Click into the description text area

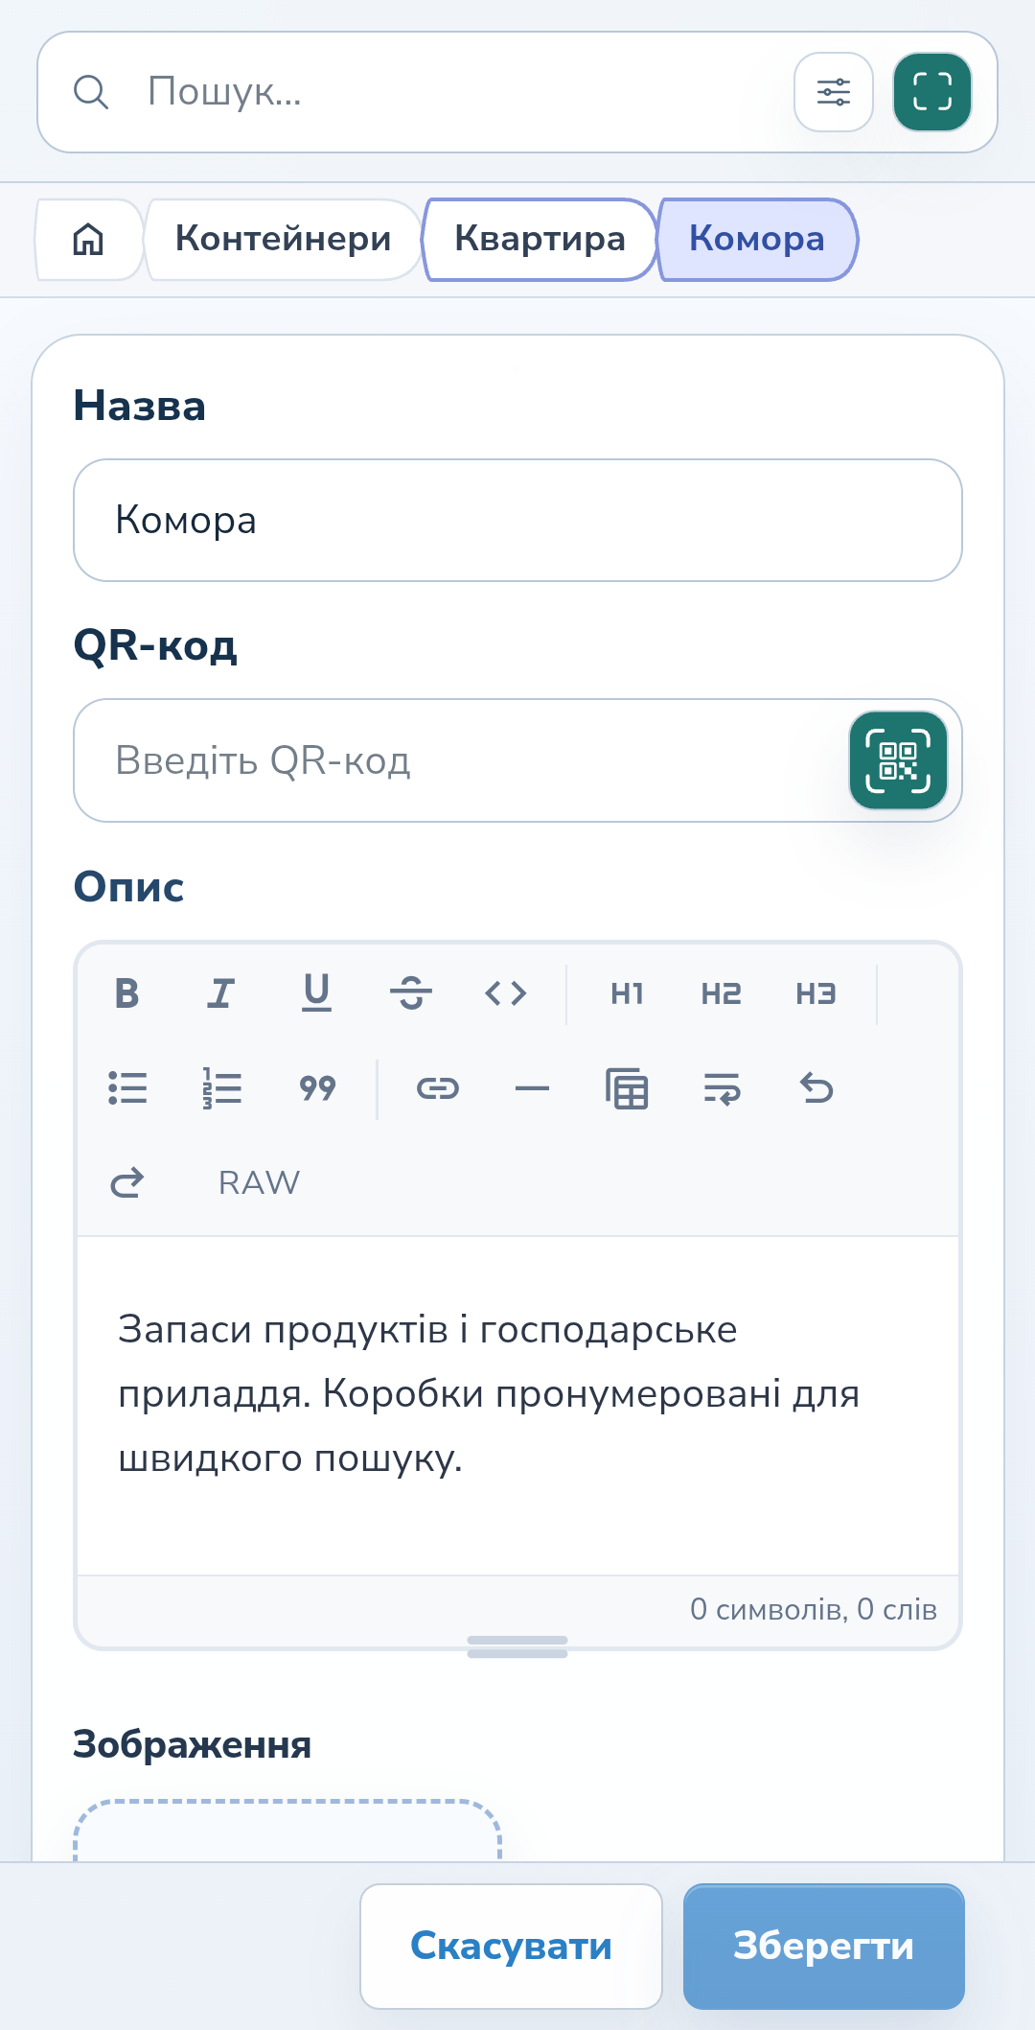pyautogui.click(x=517, y=1406)
